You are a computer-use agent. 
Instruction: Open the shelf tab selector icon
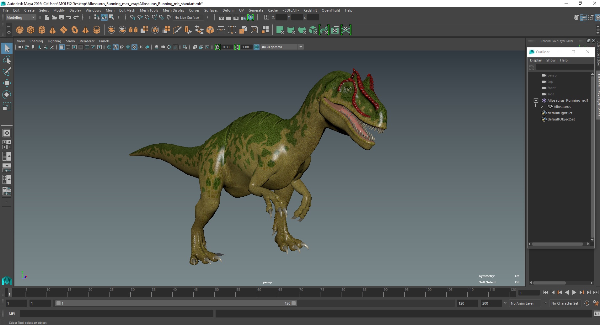tap(8, 27)
